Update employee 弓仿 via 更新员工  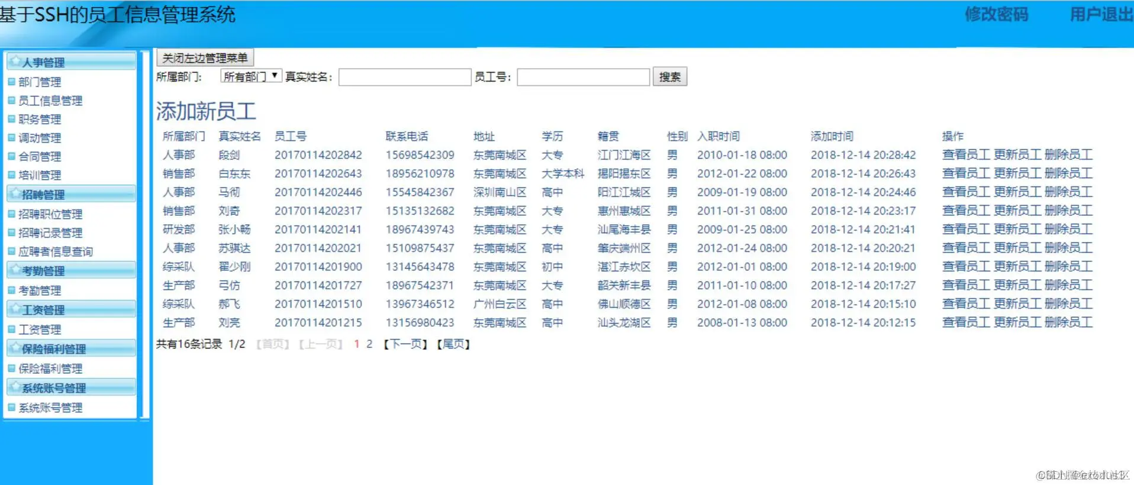(1017, 285)
